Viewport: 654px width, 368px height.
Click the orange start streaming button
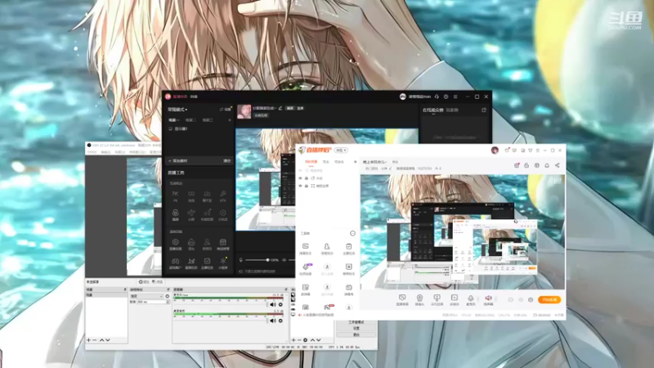[549, 299]
